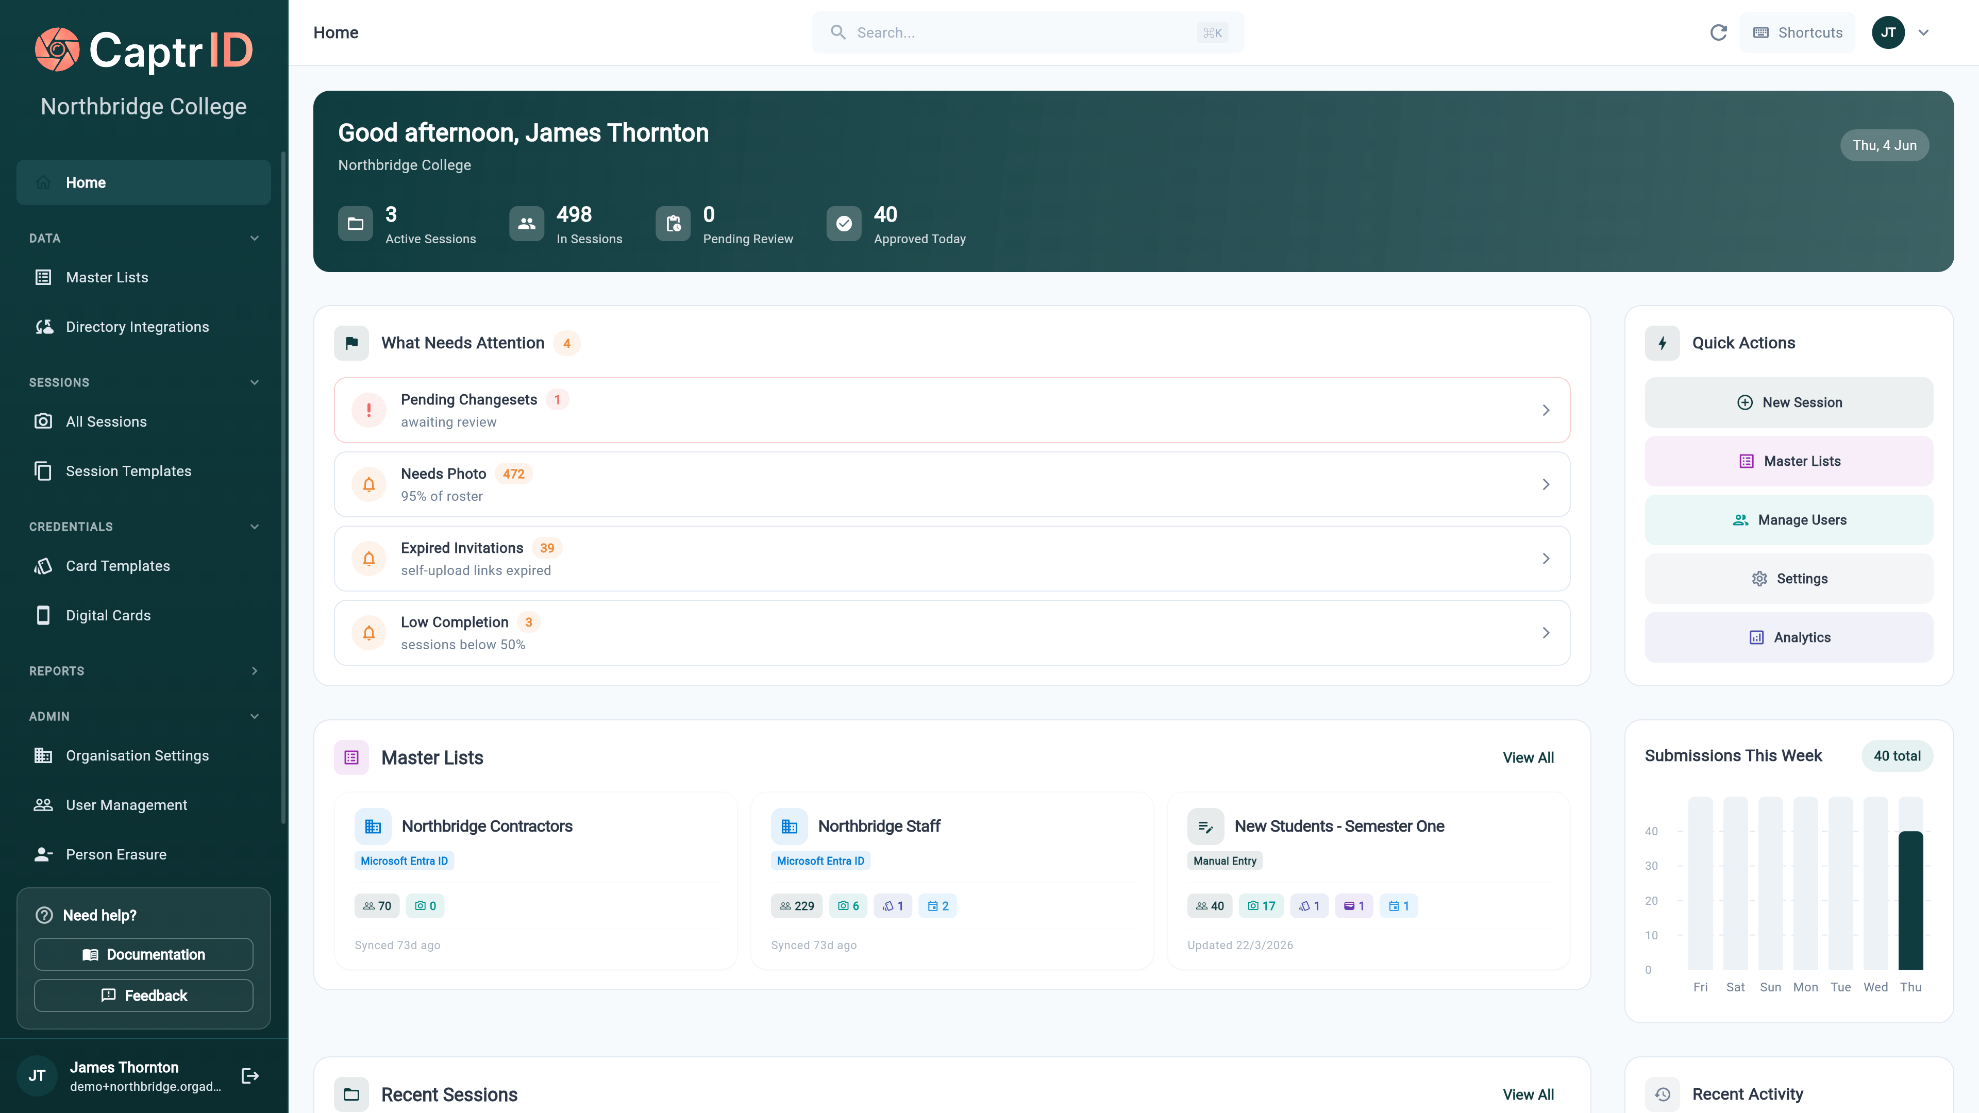Click the bell icon on Low Completion

pos(369,633)
